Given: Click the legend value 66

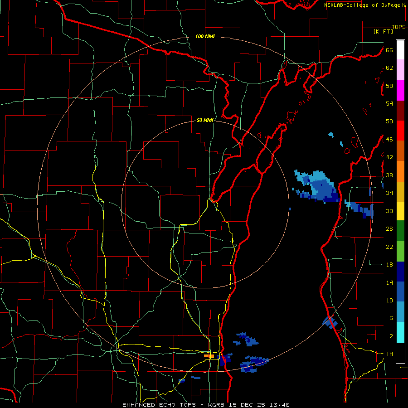Looking at the screenshot, I should click(x=389, y=50).
